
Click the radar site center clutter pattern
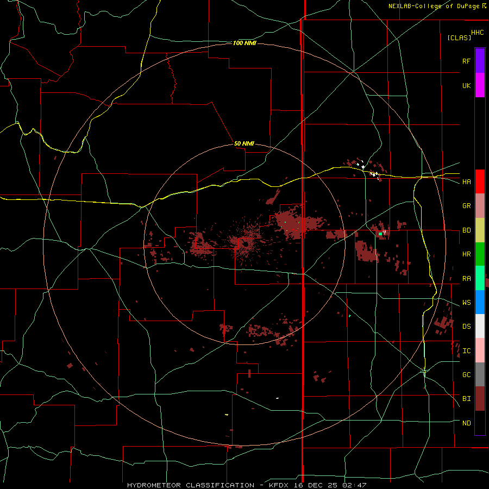[245, 244]
